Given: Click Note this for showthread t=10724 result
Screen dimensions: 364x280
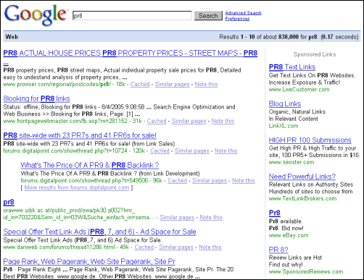Looking at the screenshot, I should tap(226, 150).
